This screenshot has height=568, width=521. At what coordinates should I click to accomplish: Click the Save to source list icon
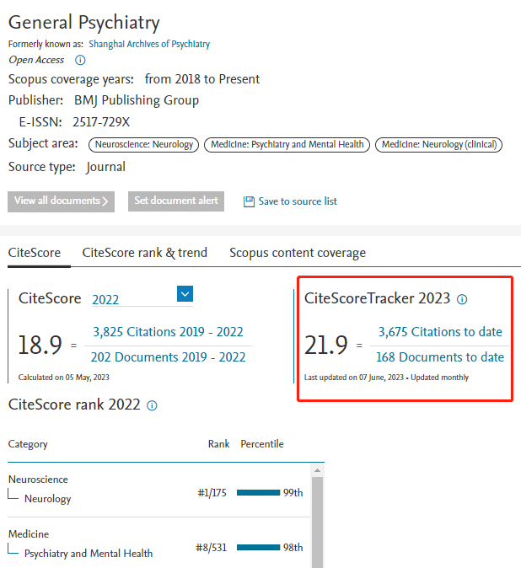[x=249, y=201]
